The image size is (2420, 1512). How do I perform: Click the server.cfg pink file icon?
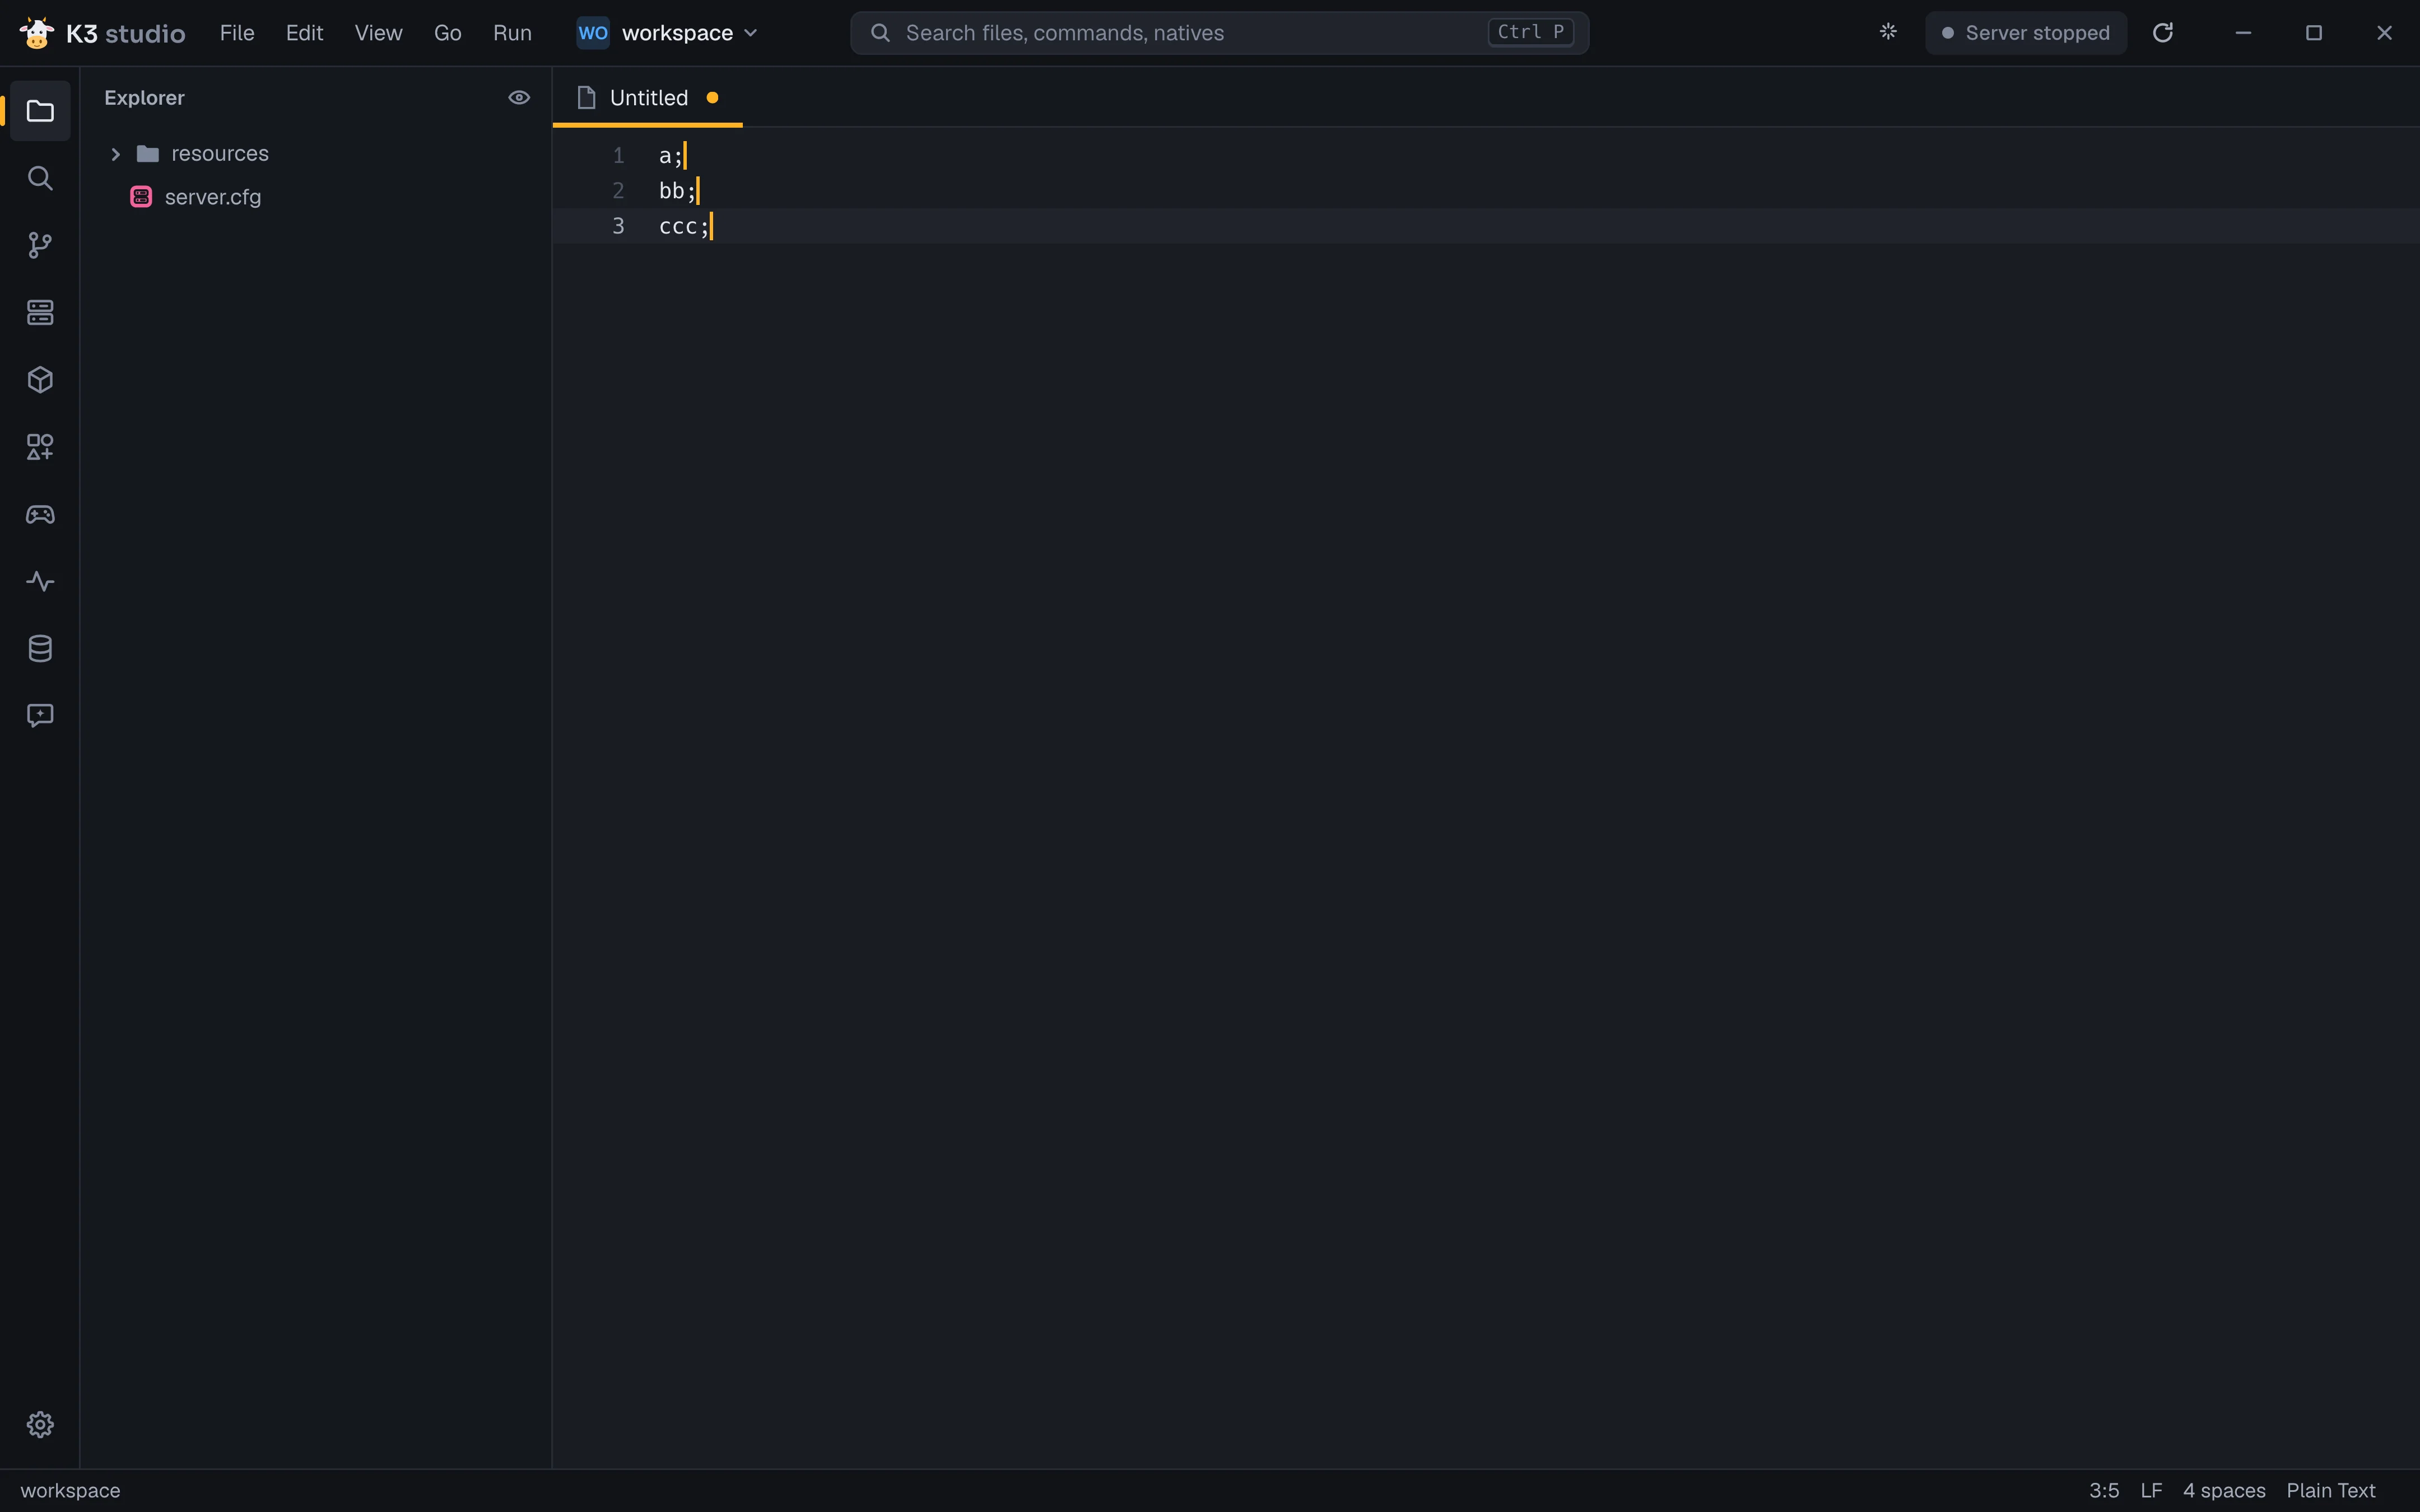(x=141, y=197)
